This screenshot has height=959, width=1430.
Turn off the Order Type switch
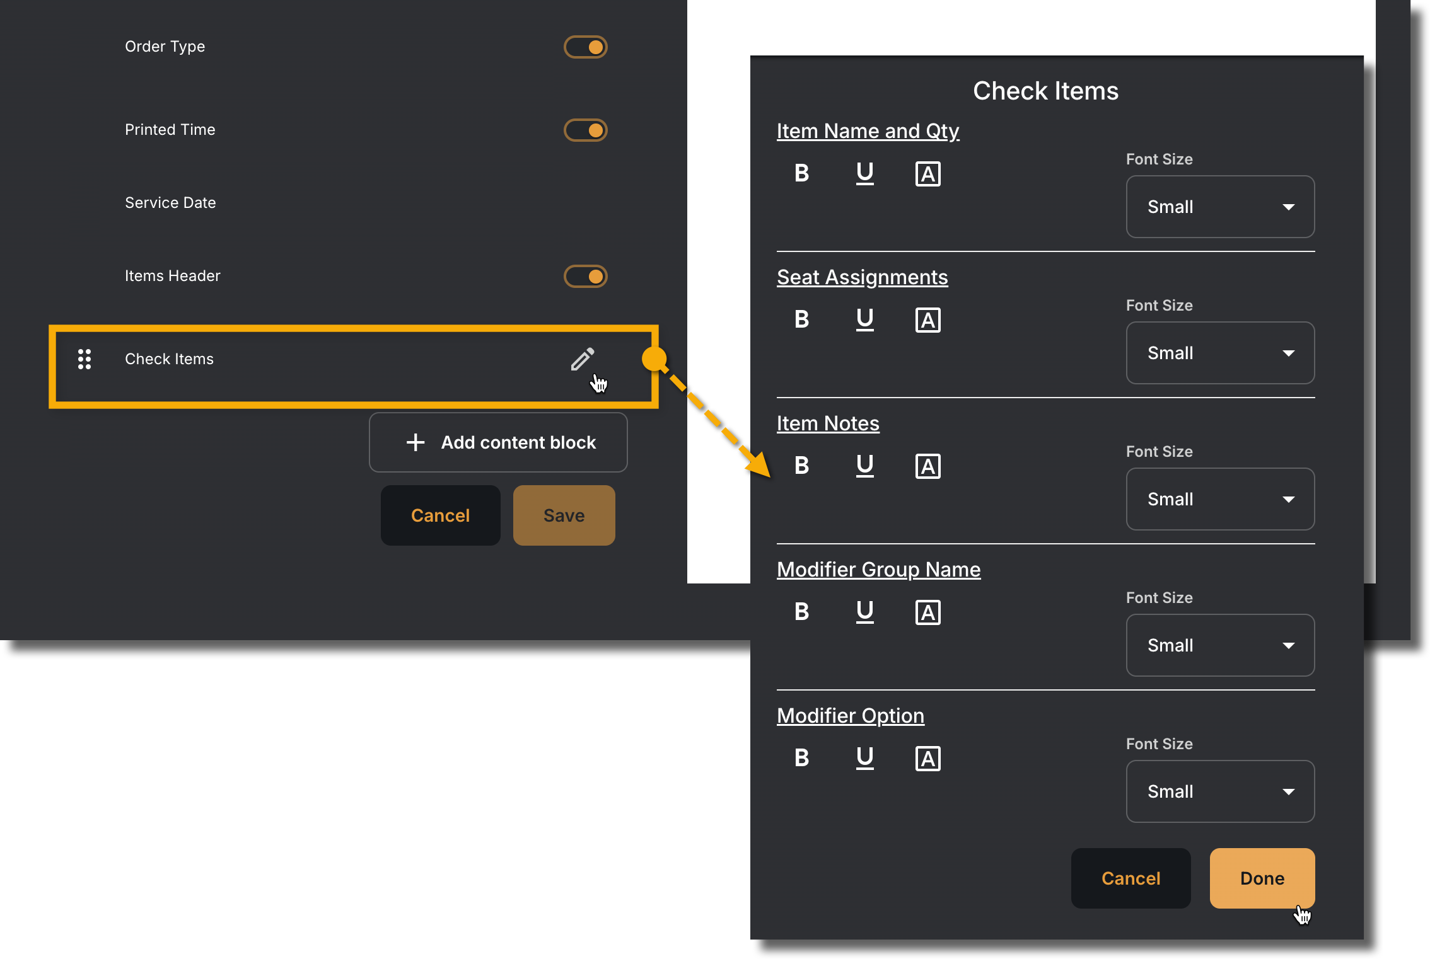point(585,47)
